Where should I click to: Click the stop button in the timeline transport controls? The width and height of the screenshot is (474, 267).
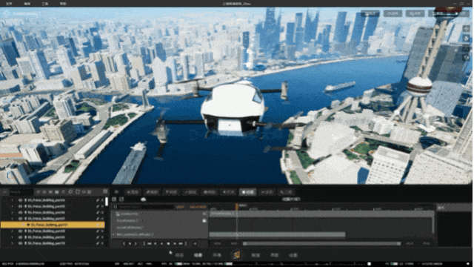168,244
